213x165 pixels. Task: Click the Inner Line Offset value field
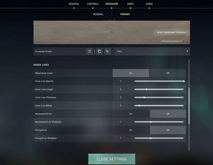point(120,106)
